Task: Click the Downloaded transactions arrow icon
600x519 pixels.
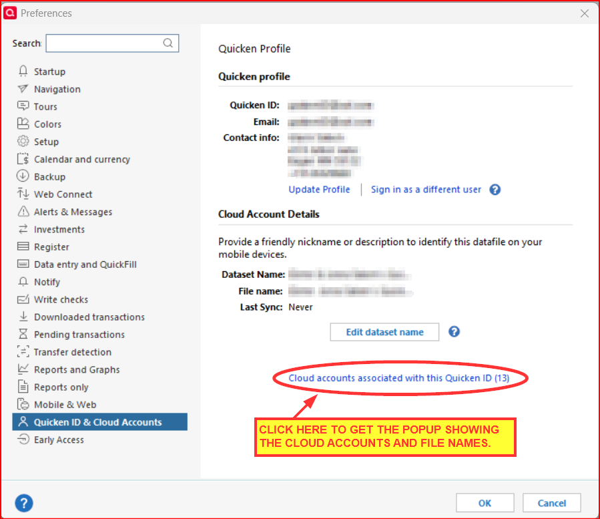Action: tap(23, 317)
